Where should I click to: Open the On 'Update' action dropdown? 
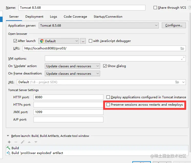[72, 66]
